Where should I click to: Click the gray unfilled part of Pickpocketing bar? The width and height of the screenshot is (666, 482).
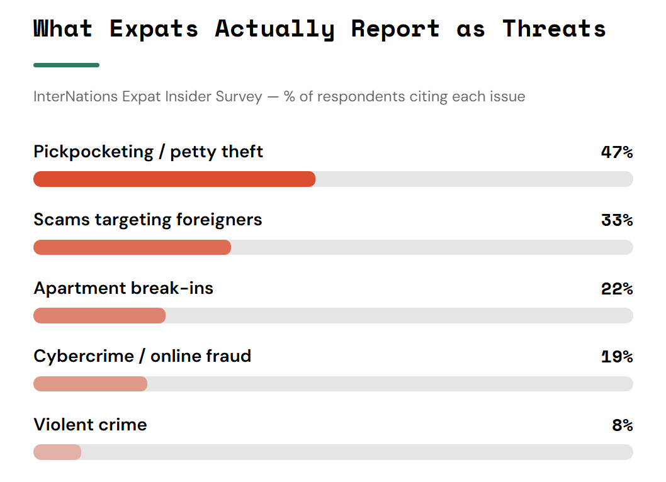pos(474,179)
